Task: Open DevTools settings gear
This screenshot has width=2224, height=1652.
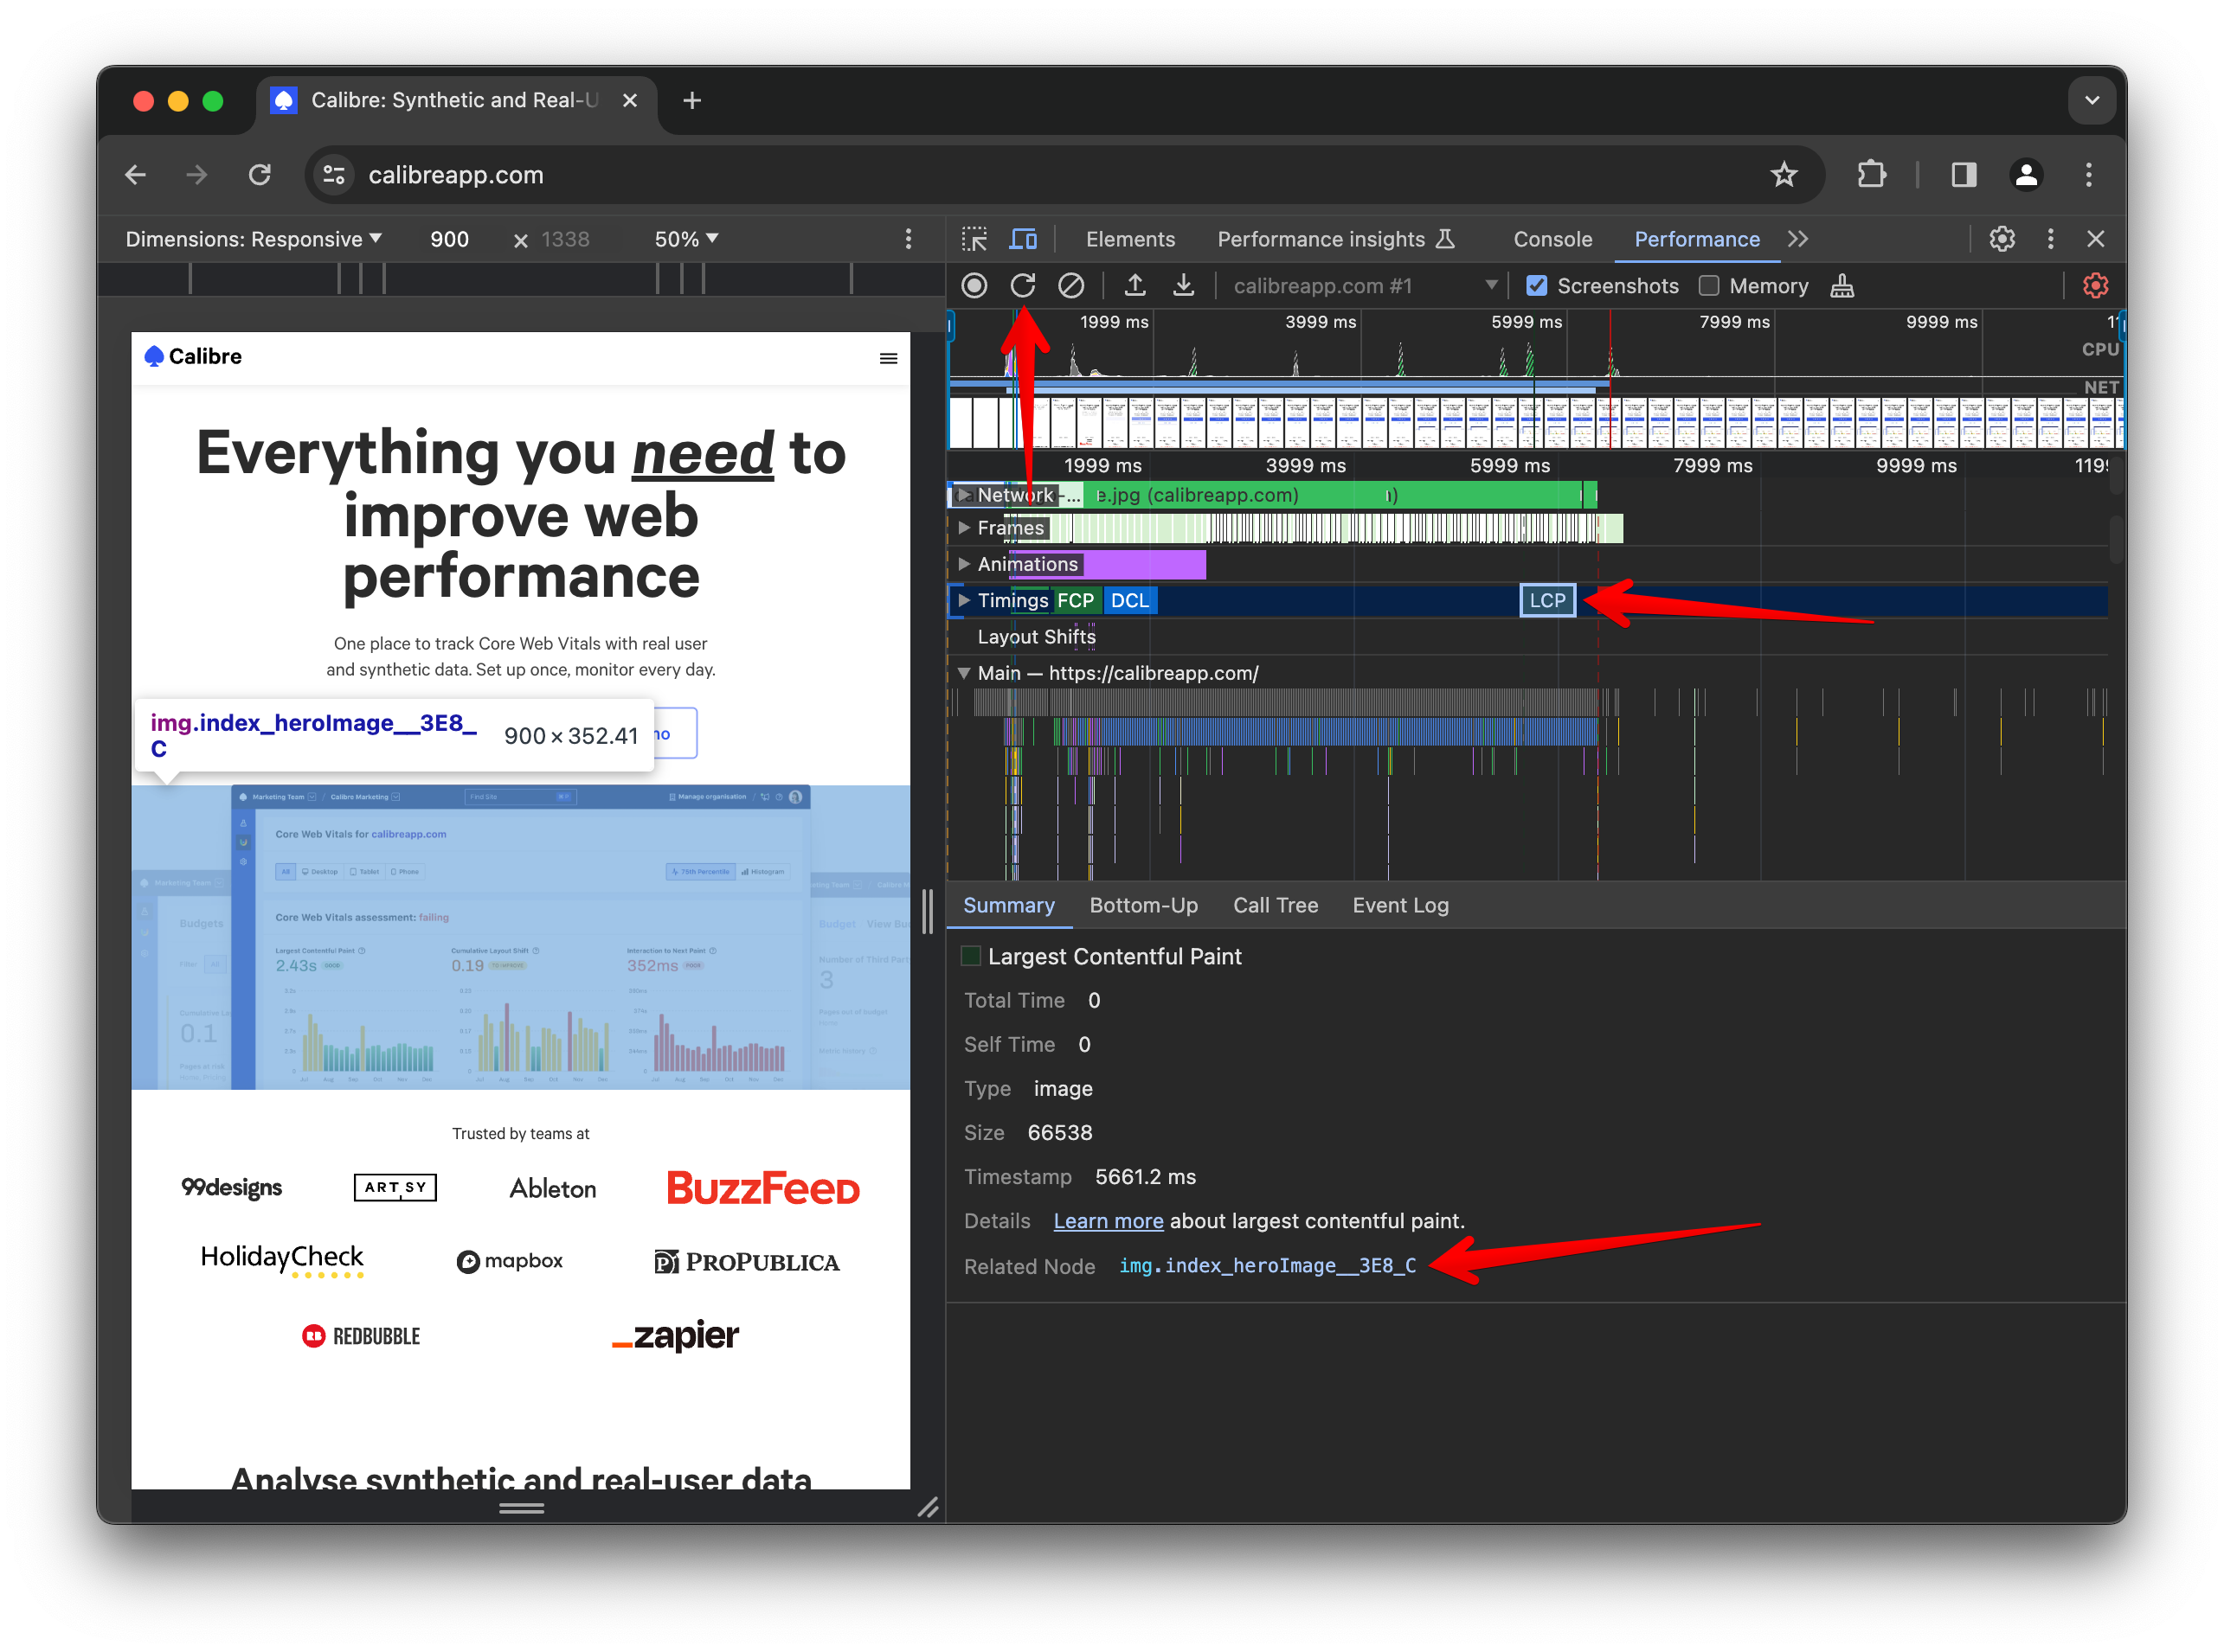Action: [x=2001, y=239]
